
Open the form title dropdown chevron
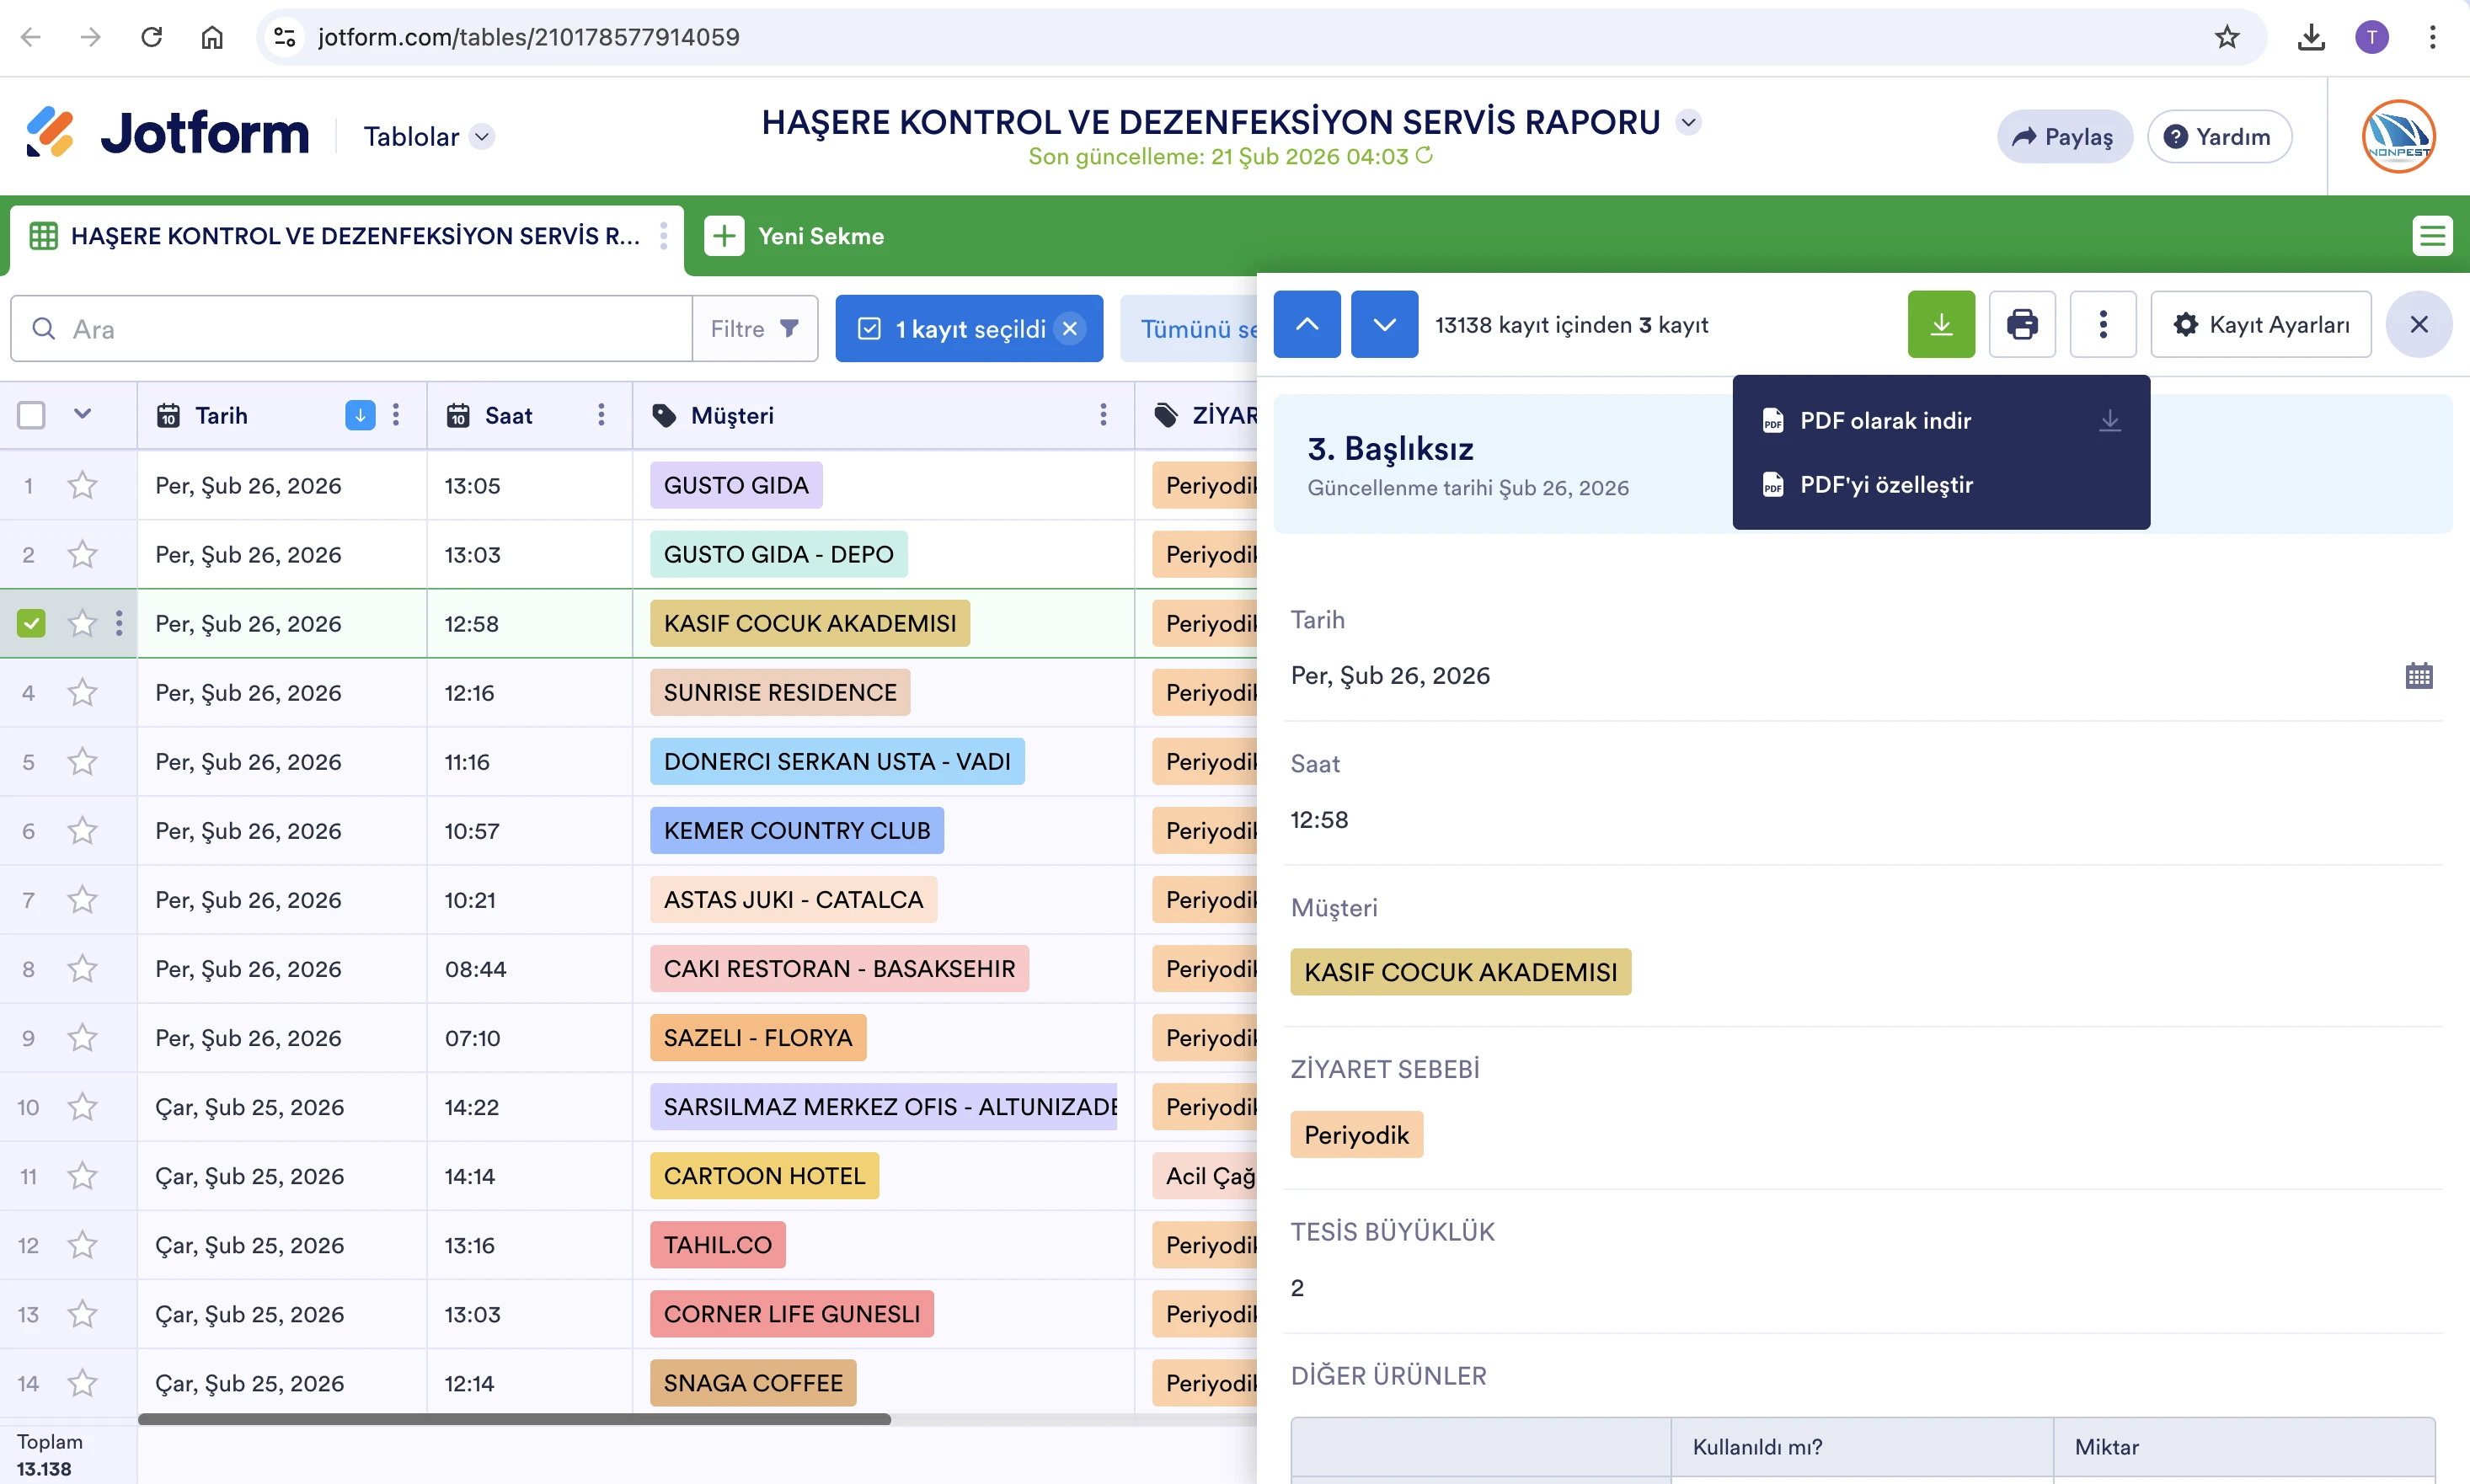coord(1689,123)
